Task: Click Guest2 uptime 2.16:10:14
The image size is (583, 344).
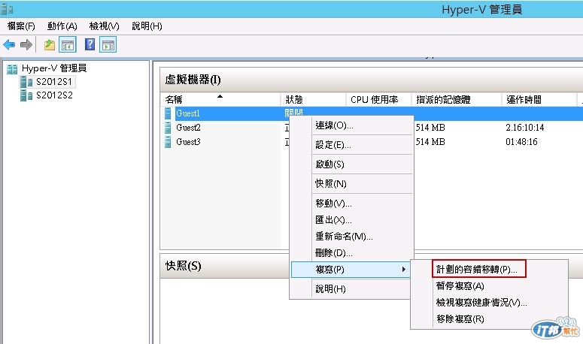Action: (524, 128)
